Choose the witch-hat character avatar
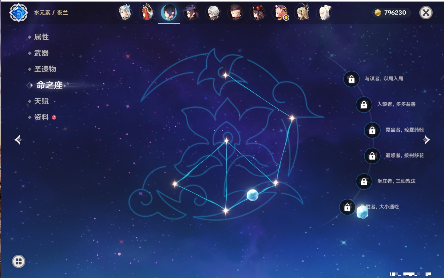The width and height of the screenshot is (444, 278). pos(191,12)
